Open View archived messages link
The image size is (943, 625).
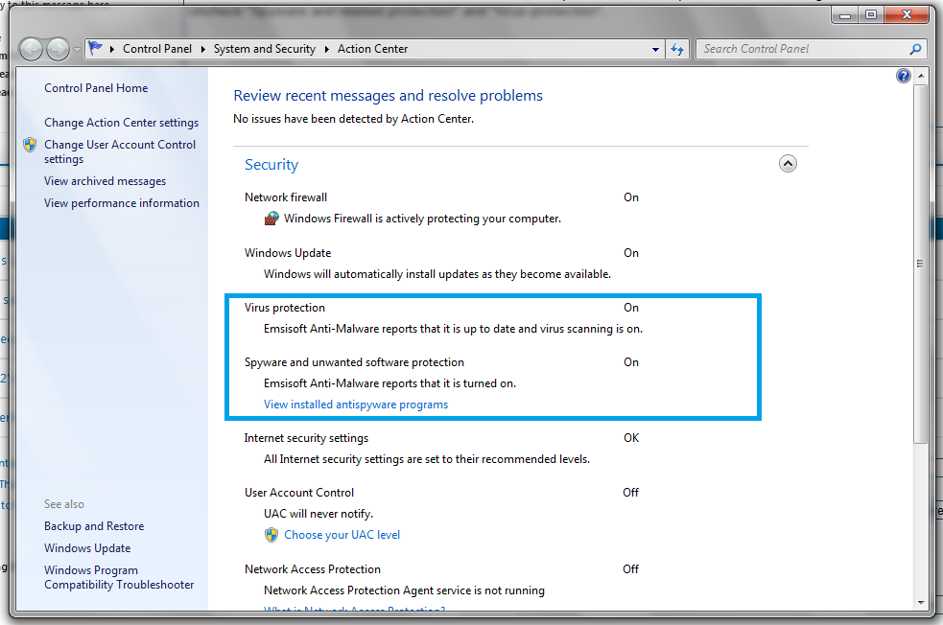[105, 181]
